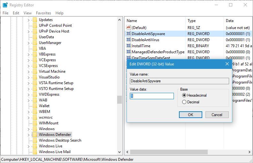Click the Registry Editor app icon in title bar
Image resolution: width=253 pixels, height=163 pixels.
[5, 5]
